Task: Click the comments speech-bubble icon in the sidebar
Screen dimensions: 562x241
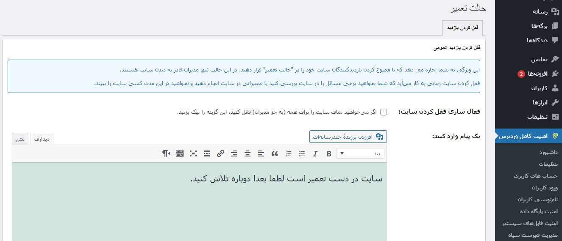Action: click(x=555, y=40)
